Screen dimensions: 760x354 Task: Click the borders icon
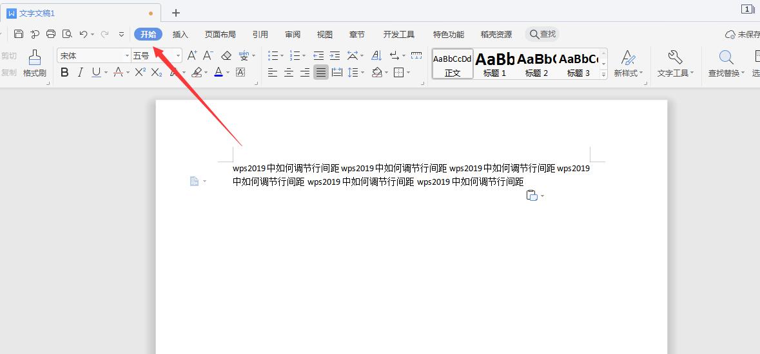(x=398, y=73)
